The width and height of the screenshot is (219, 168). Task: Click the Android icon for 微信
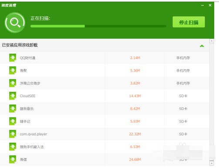[13, 159]
